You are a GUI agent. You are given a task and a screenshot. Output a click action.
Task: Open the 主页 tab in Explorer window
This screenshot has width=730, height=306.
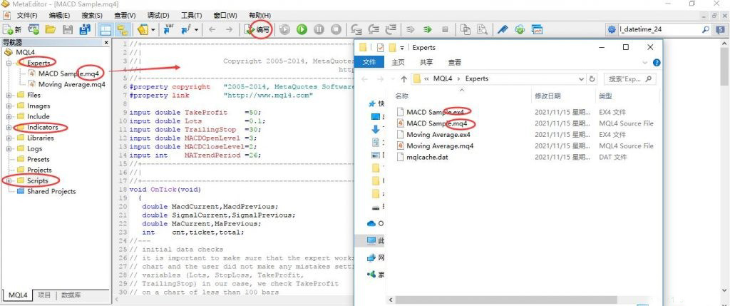point(398,62)
